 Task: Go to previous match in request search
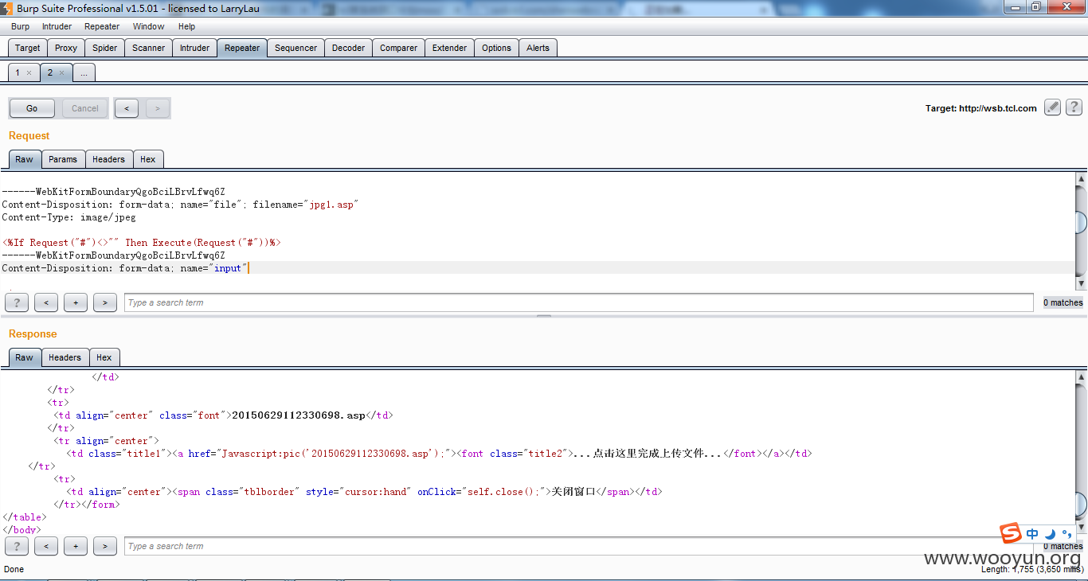(x=46, y=302)
